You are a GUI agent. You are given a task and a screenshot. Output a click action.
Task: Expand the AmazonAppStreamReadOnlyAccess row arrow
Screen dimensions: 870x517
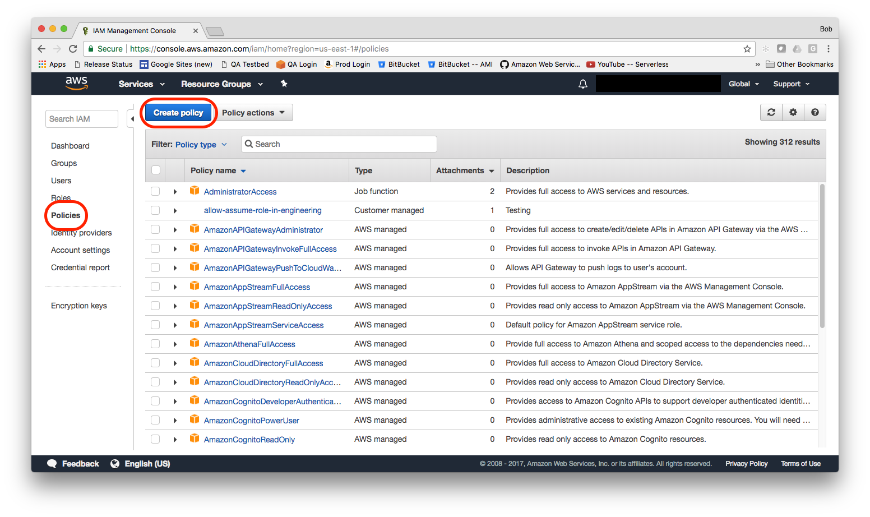coord(175,306)
